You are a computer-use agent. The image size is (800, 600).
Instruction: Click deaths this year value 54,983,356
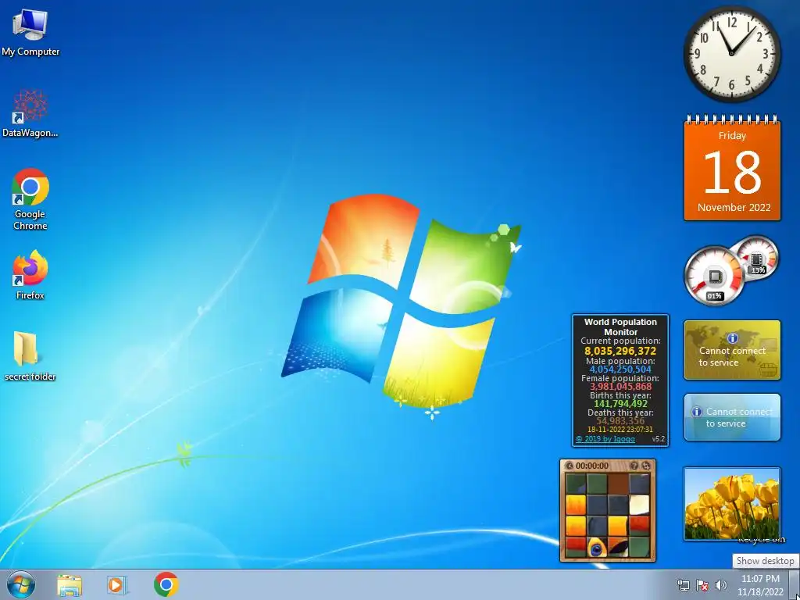pos(620,421)
